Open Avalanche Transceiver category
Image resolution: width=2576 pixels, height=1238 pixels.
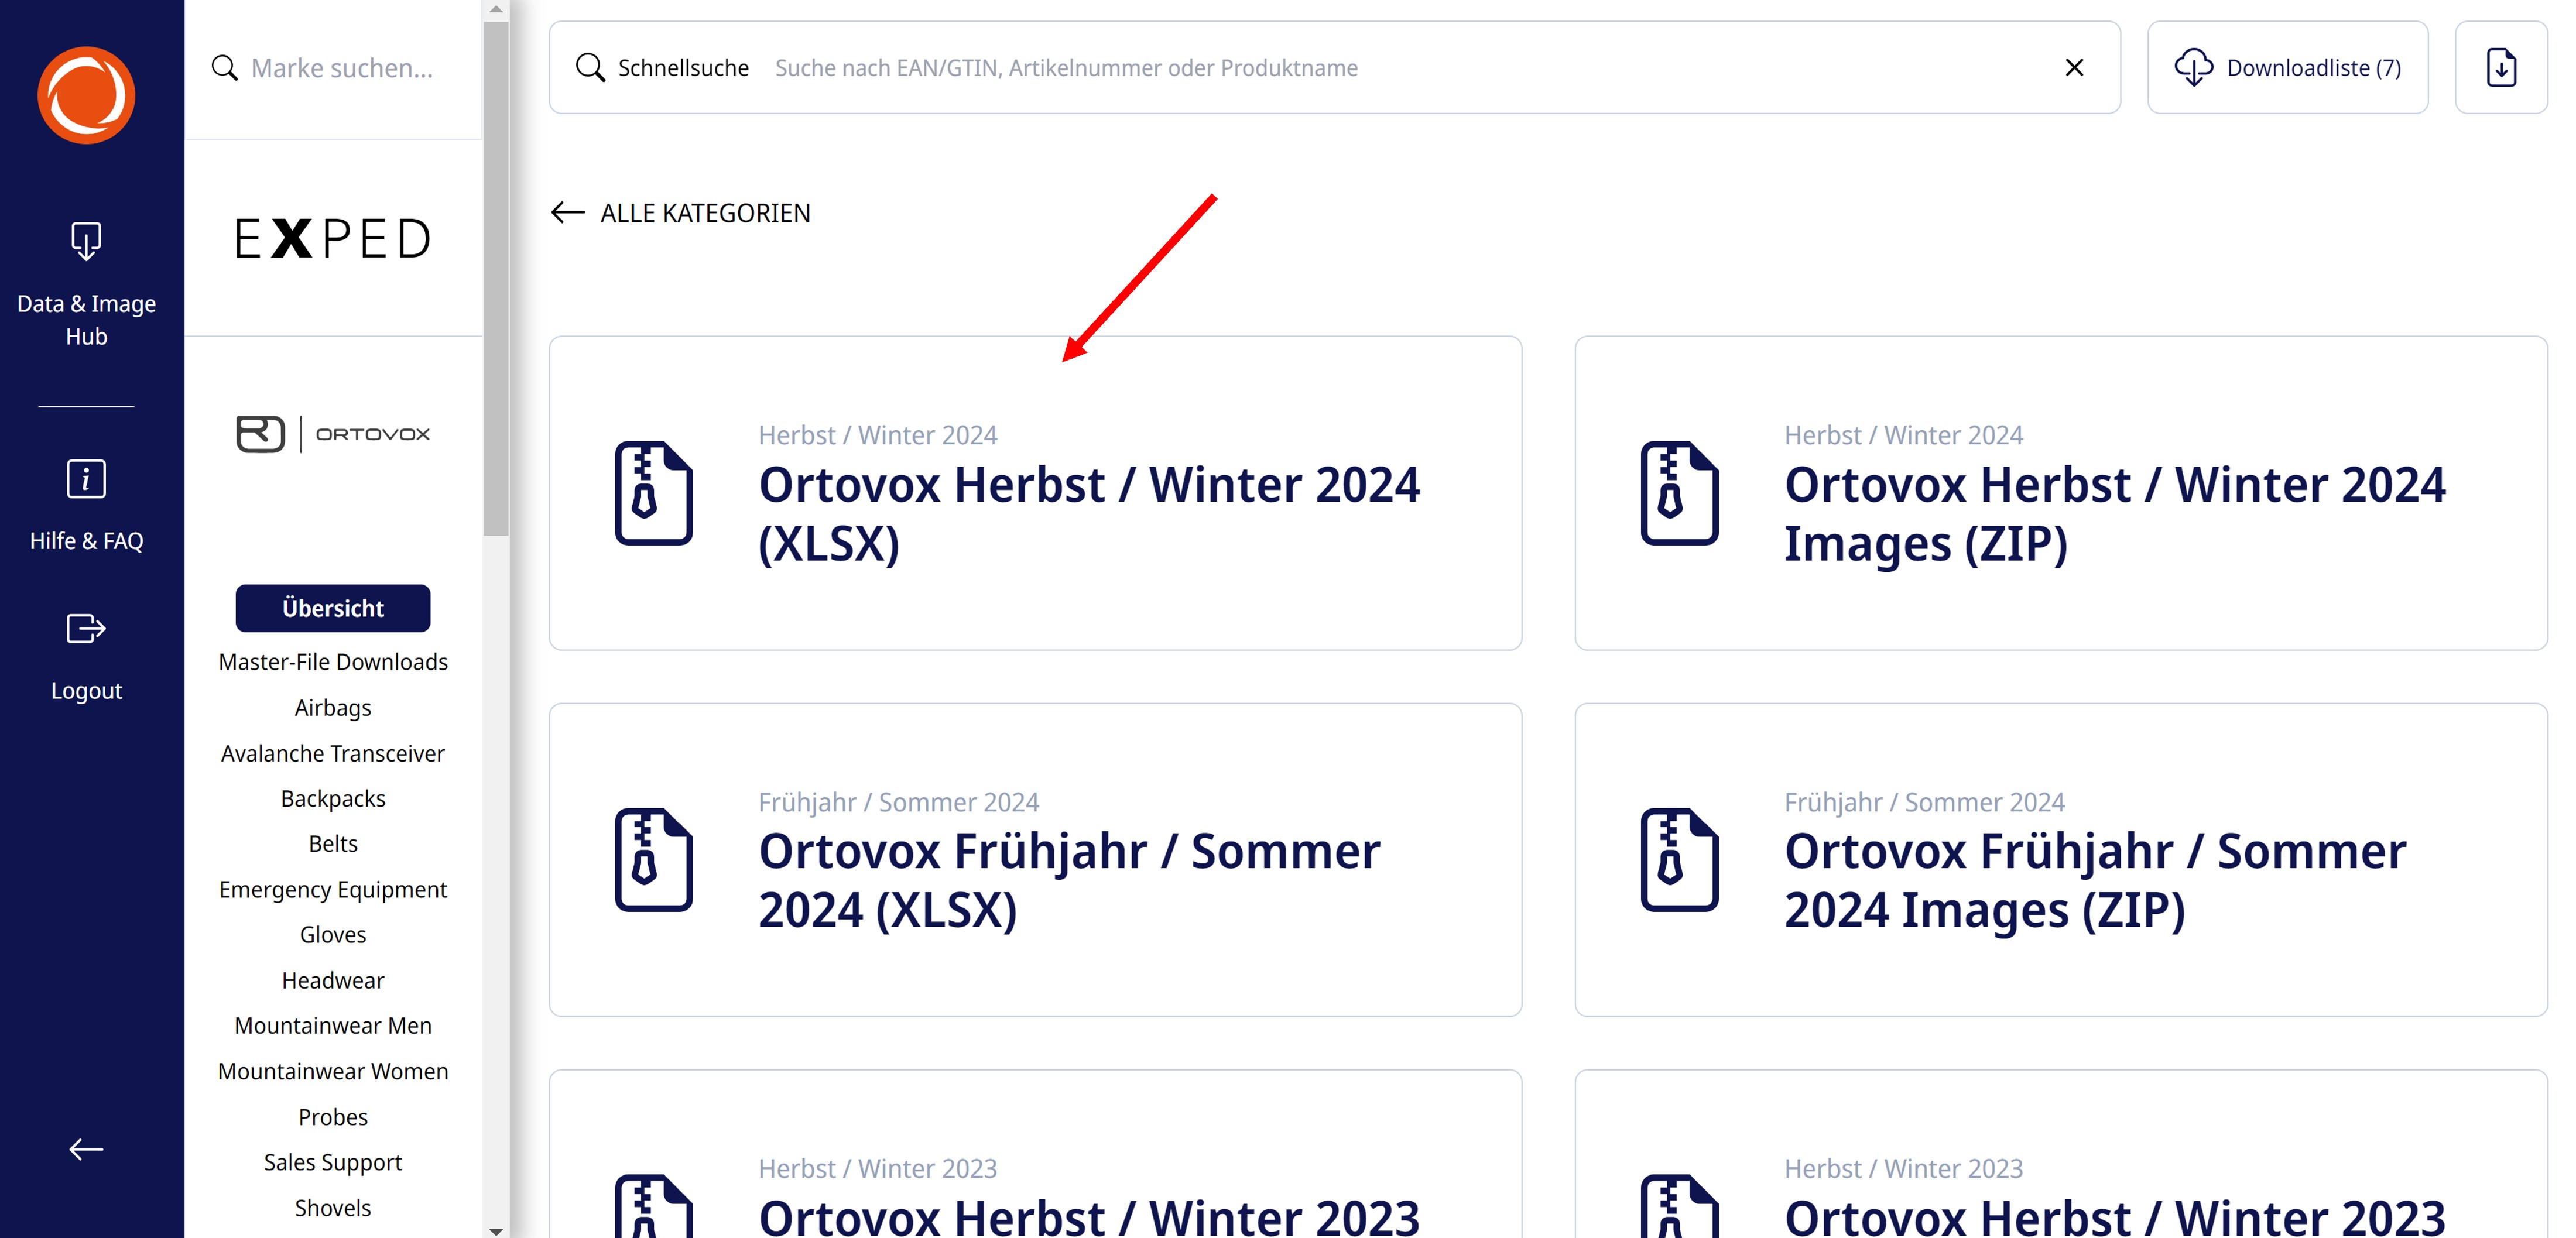pos(333,753)
